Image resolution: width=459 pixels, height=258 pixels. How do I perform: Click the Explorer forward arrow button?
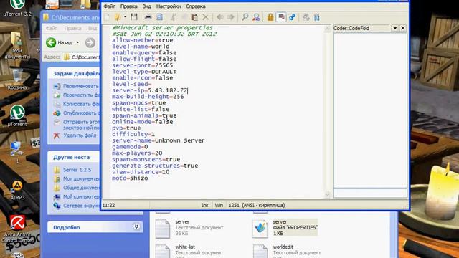click(x=90, y=42)
